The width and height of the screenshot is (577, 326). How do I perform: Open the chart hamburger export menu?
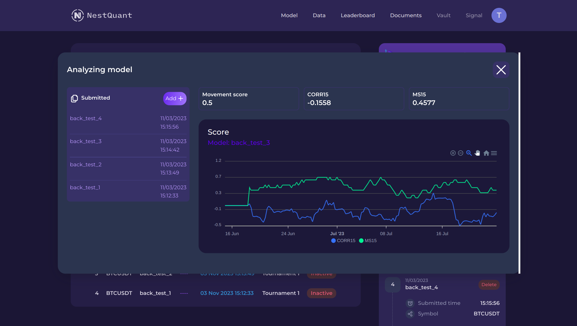pos(494,153)
